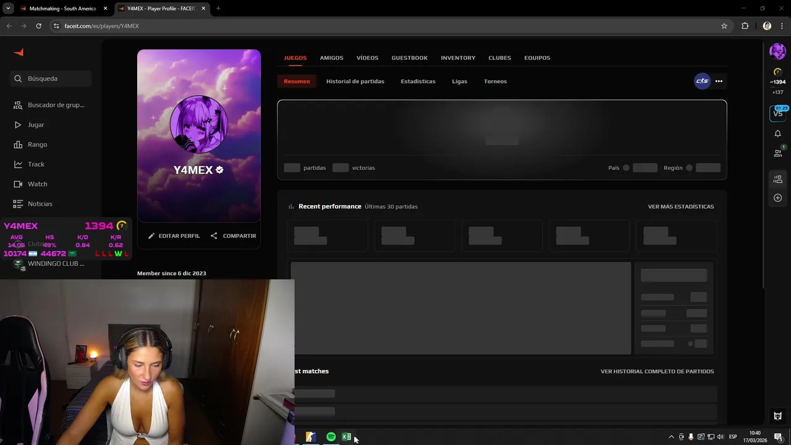The image size is (791, 445).
Task: Bookmark this page with the star
Action: [724, 26]
